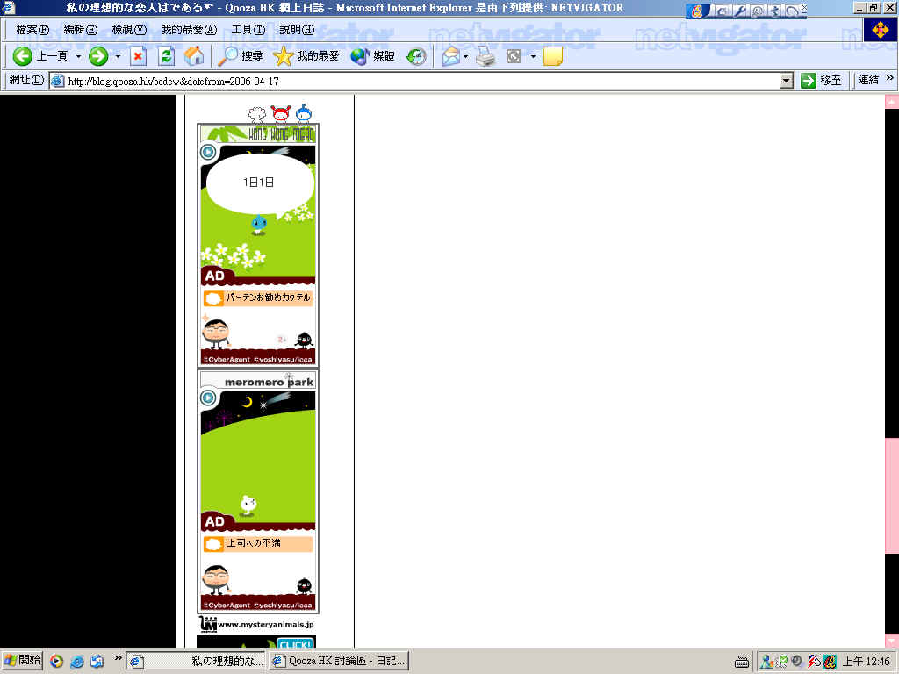Screen dimensions: 899x674
Task: Click the 移至 (Go) button
Action: coord(821,81)
